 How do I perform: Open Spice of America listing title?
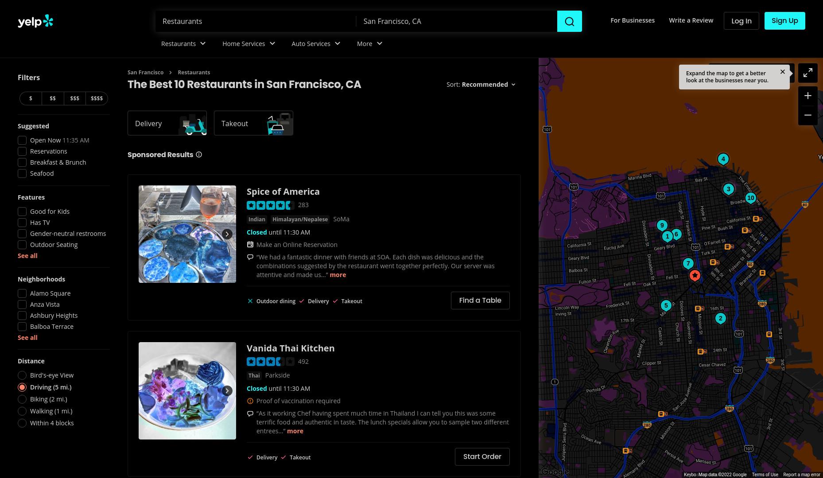coord(283,192)
